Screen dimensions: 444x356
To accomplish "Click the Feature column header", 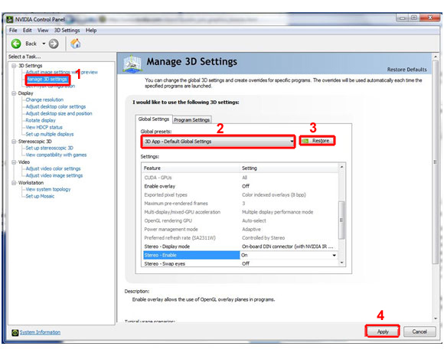I will click(x=191, y=168).
